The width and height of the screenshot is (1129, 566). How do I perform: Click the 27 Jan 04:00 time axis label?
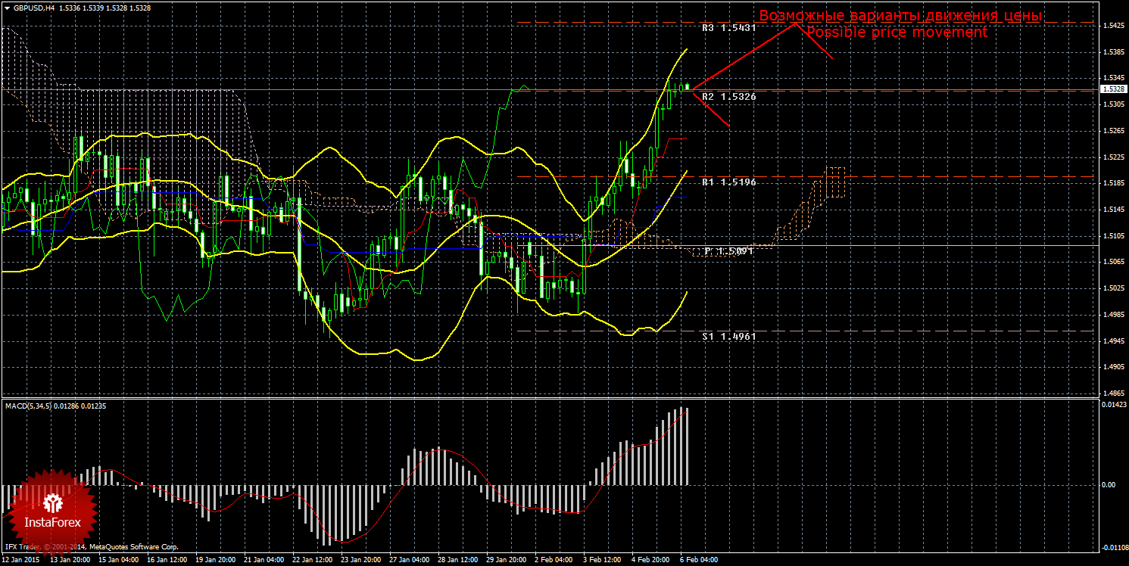click(409, 561)
